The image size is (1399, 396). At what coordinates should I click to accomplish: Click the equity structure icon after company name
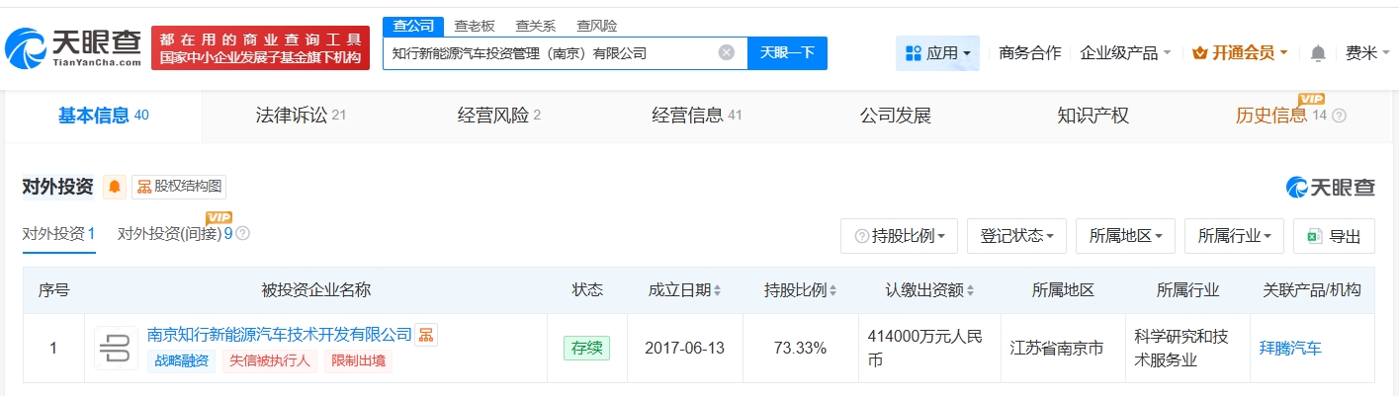tap(426, 335)
